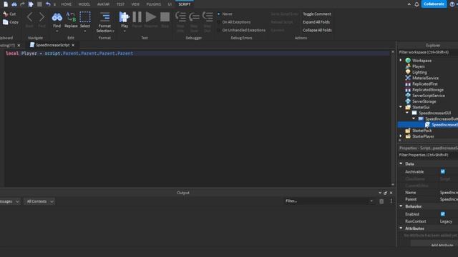Click the Stop playback button
This screenshot has width=458, height=257.
click(x=165, y=17)
